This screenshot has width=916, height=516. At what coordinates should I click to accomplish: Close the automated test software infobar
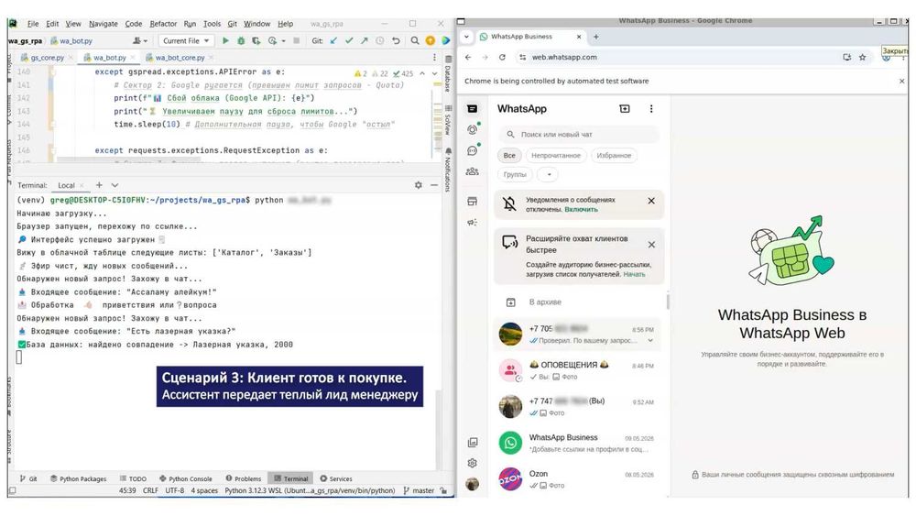901,82
